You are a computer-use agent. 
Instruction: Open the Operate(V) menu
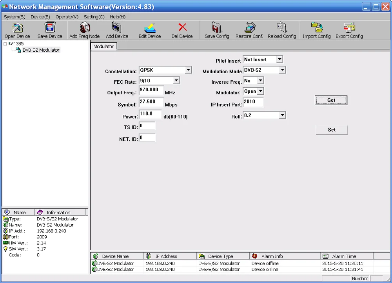point(67,17)
